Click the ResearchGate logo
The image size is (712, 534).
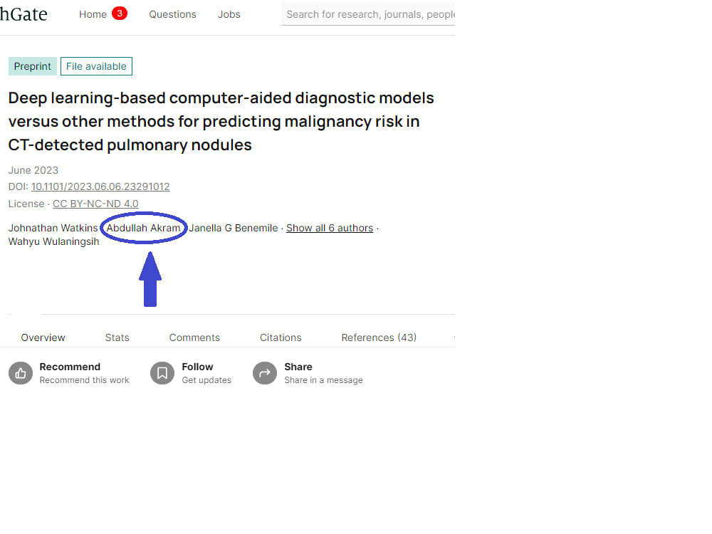[x=23, y=14]
